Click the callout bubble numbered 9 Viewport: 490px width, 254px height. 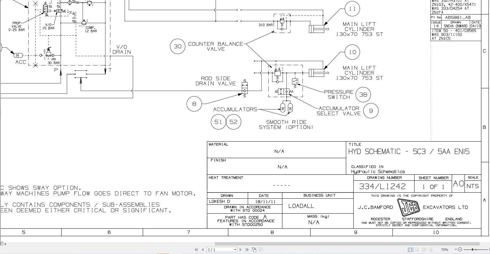click(x=371, y=111)
